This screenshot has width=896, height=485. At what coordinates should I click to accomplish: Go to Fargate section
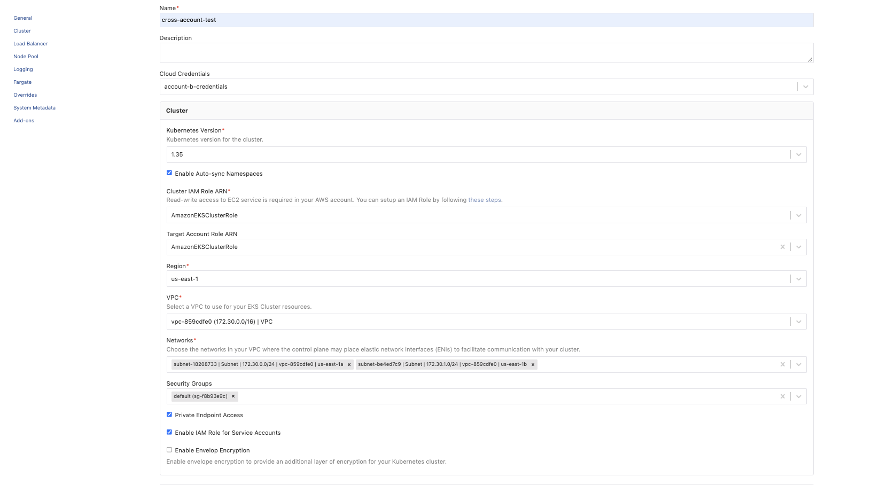pos(22,82)
